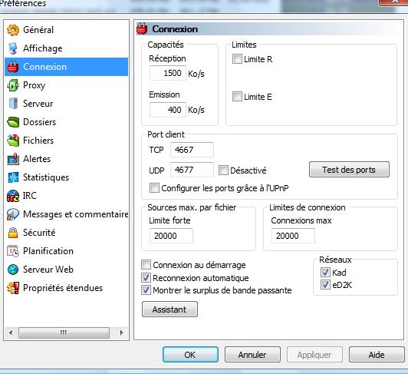Viewport: 408px width, 374px height.
Task: Click the Statistiques graph icon
Action: (x=13, y=177)
